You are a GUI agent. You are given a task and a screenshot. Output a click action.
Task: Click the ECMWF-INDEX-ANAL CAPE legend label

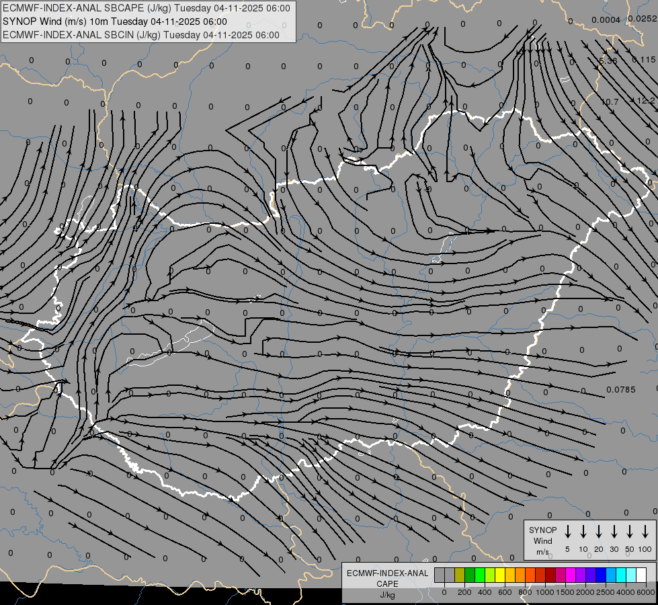coord(387,578)
